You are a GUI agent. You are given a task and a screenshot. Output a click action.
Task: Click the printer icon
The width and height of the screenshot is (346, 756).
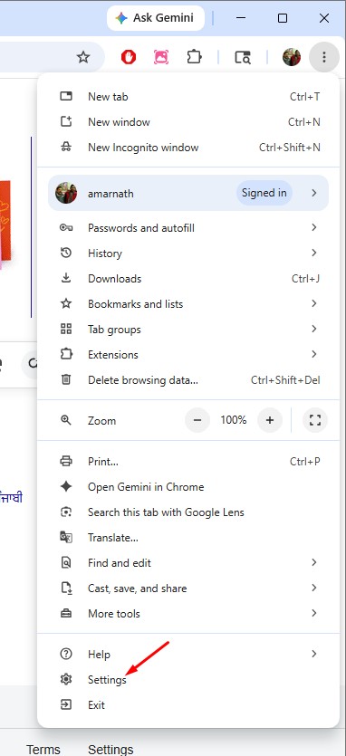[66, 462]
